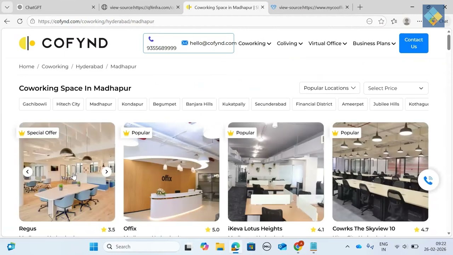Viewport: 453px width, 255px height.
Task: Select the Financial District location chip
Action: 314,104
